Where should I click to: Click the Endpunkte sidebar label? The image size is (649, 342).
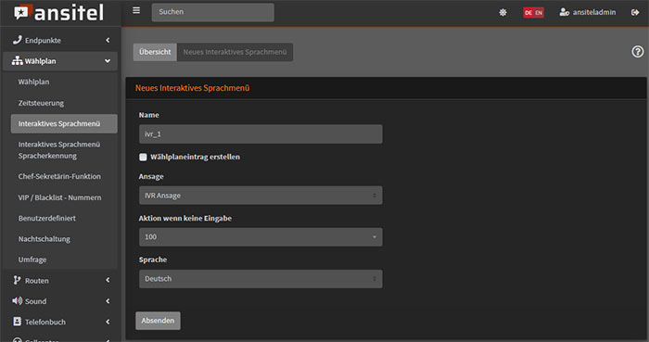click(43, 41)
